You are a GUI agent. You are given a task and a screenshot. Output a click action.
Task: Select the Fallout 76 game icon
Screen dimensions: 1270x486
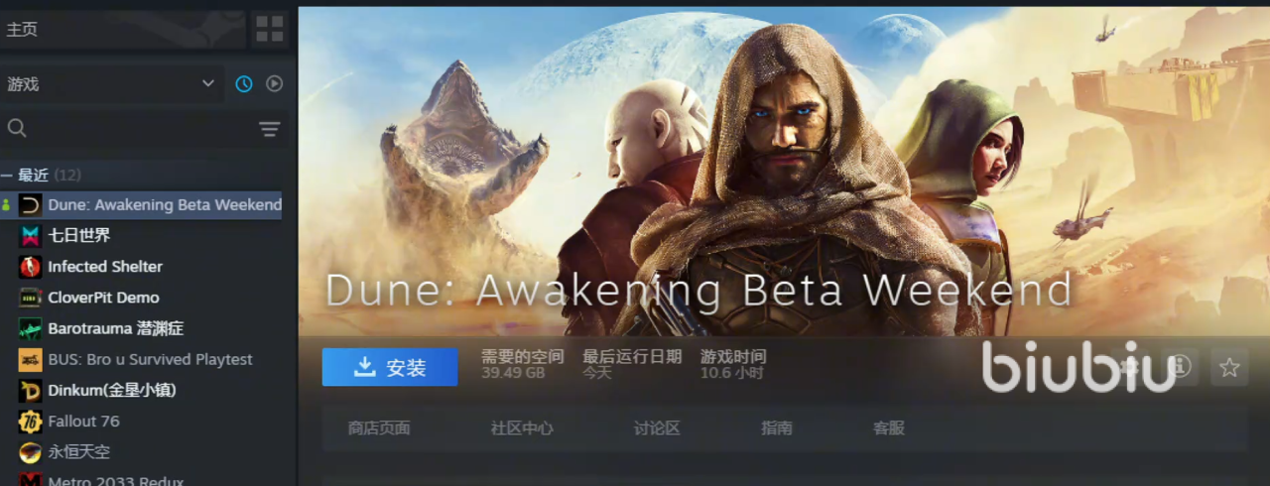tap(31, 422)
